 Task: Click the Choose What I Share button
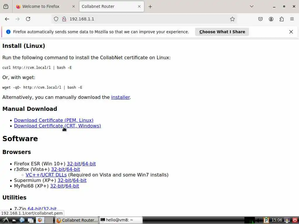tap(222, 32)
